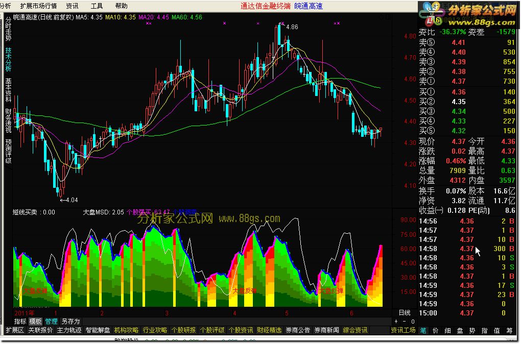Viewport: 521px width, 344px height.
Task: Click the 0 reset button beside zoom controls
Action: click(413, 322)
